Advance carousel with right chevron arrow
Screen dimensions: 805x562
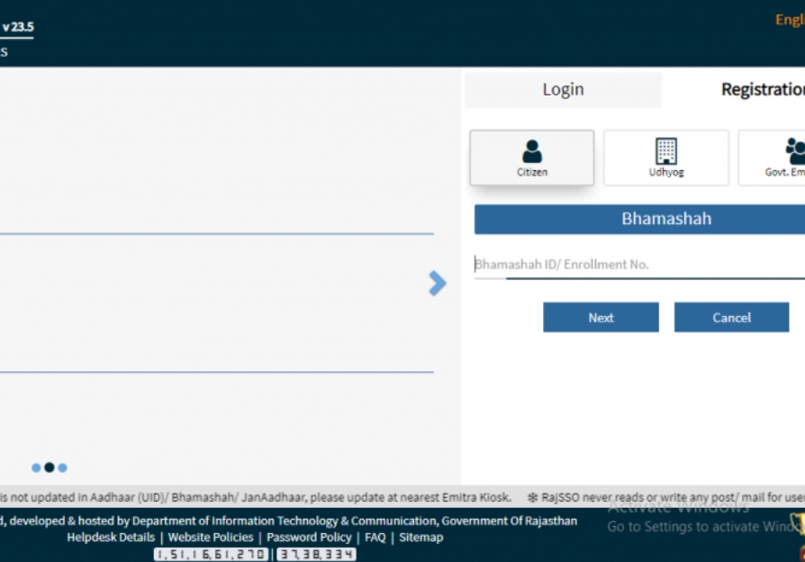438,283
